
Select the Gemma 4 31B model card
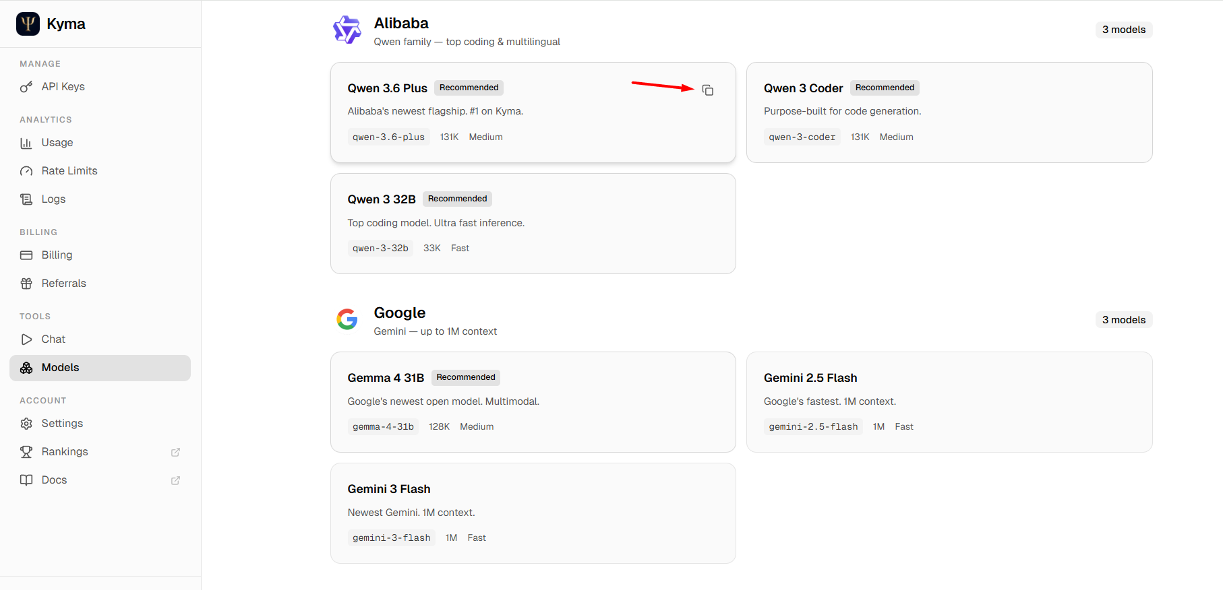[x=533, y=402]
